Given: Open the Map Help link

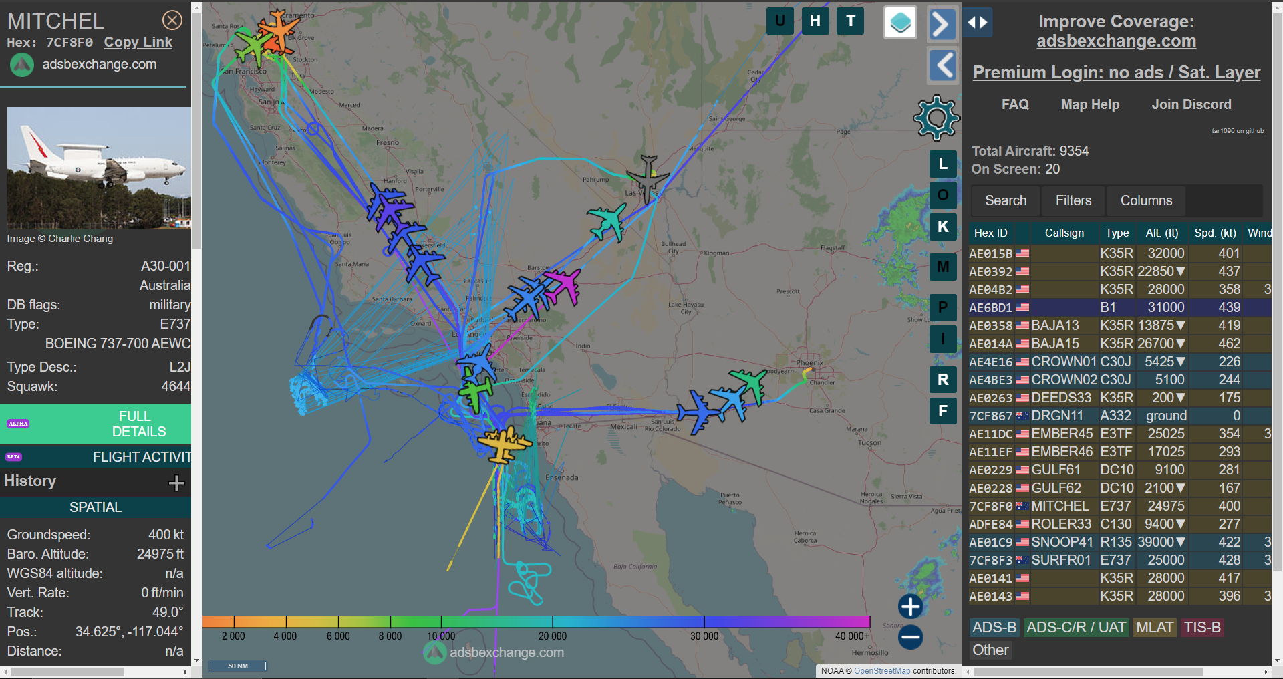Looking at the screenshot, I should click(x=1090, y=104).
